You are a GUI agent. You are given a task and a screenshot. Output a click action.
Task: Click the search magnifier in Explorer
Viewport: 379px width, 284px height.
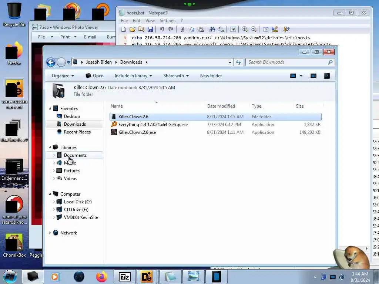point(330,62)
